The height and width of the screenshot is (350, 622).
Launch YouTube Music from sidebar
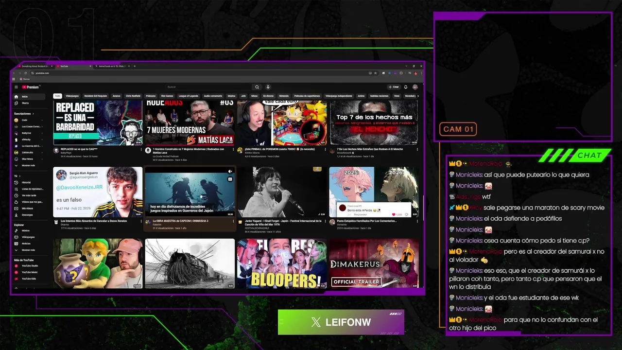click(29, 272)
